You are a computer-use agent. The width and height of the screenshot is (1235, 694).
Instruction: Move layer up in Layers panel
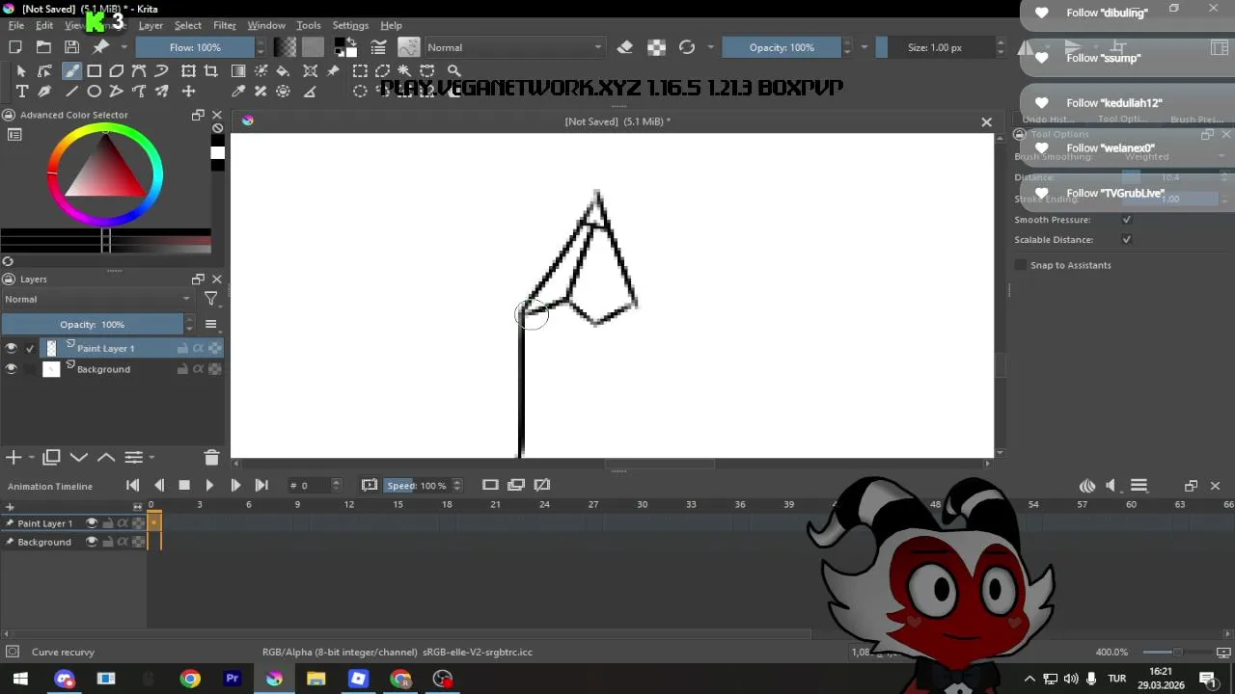pyautogui.click(x=106, y=458)
